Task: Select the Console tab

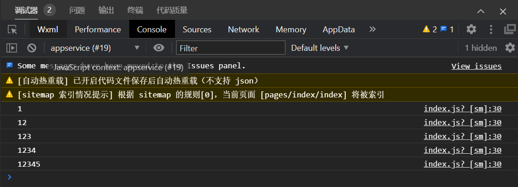Action: click(151, 30)
